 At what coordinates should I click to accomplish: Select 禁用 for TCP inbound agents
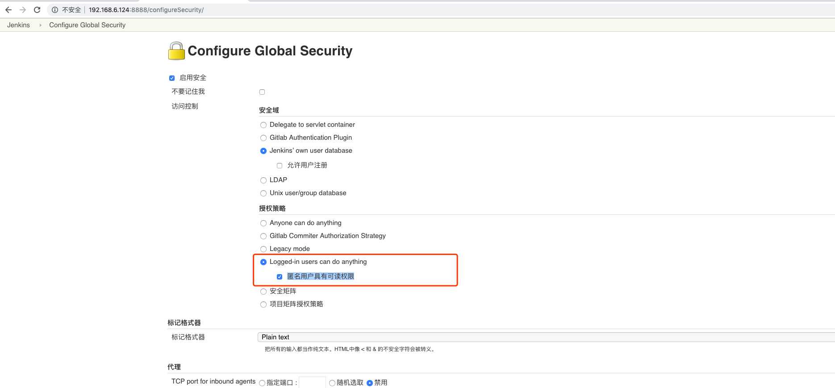[x=370, y=383]
